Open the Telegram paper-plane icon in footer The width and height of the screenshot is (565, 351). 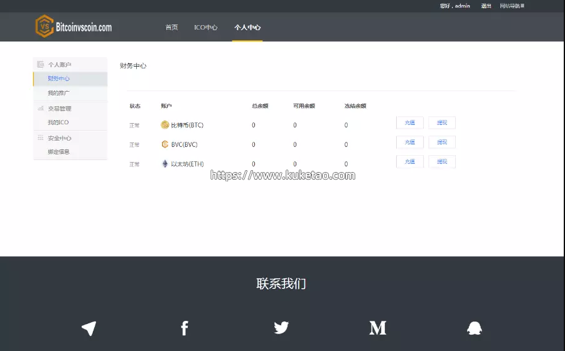pyautogui.click(x=89, y=328)
